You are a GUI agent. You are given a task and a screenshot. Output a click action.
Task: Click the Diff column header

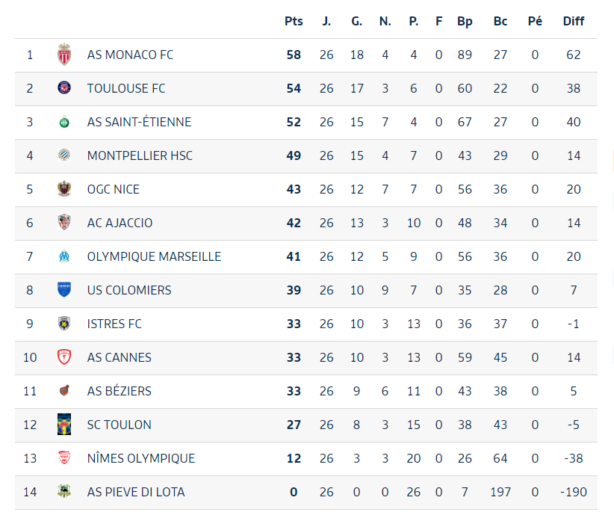573,21
